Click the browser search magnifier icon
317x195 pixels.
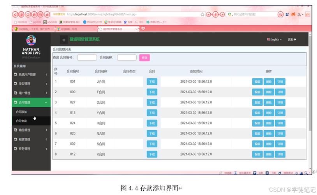[280, 14]
